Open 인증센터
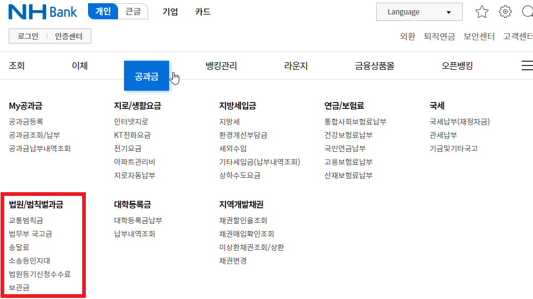 [x=69, y=37]
